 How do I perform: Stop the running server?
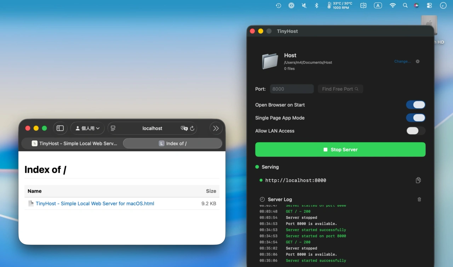(340, 149)
